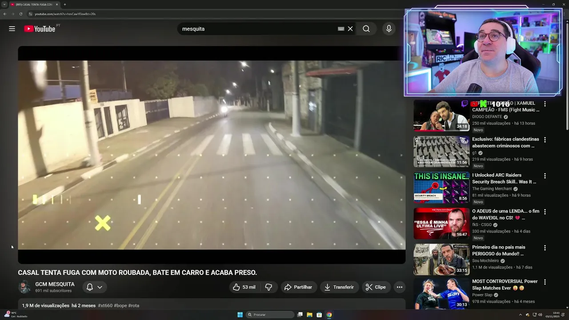The image size is (569, 320).
Task: Clear the search text with the X
Action: [x=350, y=29]
